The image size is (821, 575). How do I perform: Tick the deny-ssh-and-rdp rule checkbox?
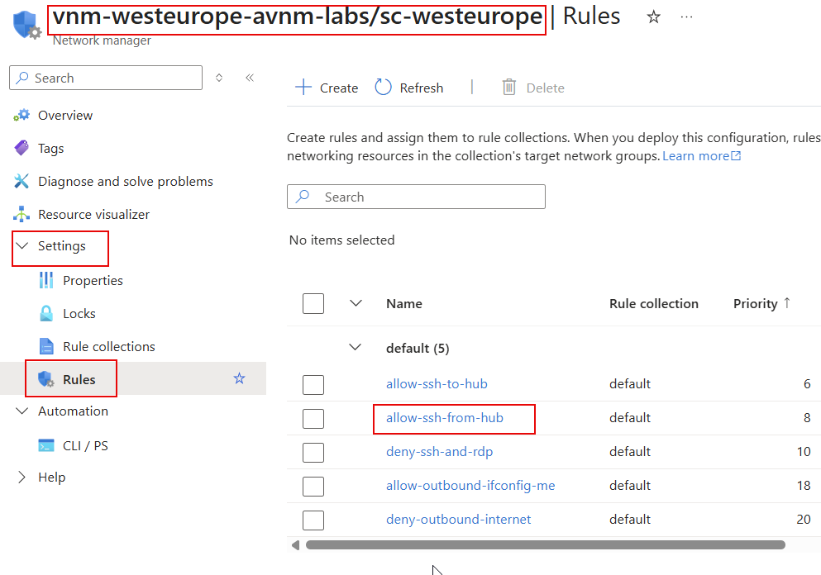click(x=313, y=452)
